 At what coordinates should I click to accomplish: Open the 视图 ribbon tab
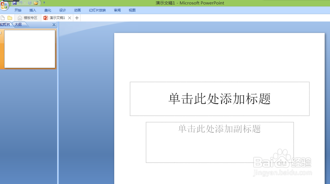click(x=132, y=10)
